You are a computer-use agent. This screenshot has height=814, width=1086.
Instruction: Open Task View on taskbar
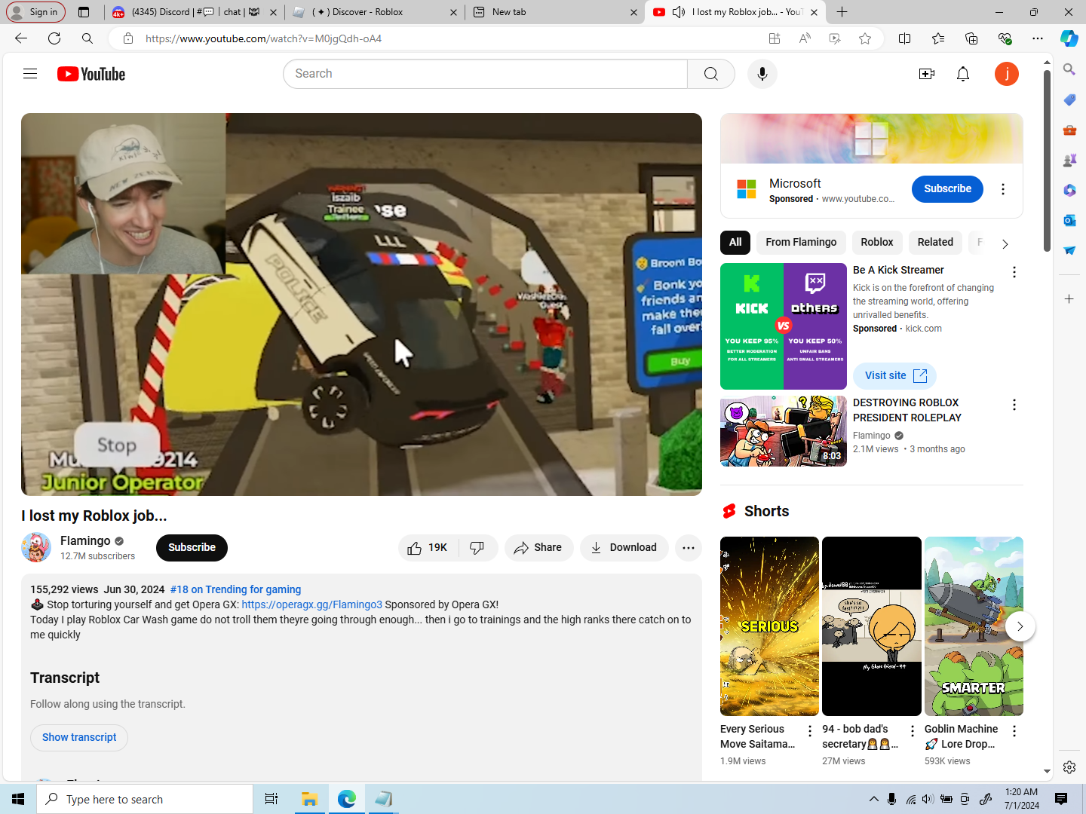click(x=271, y=799)
